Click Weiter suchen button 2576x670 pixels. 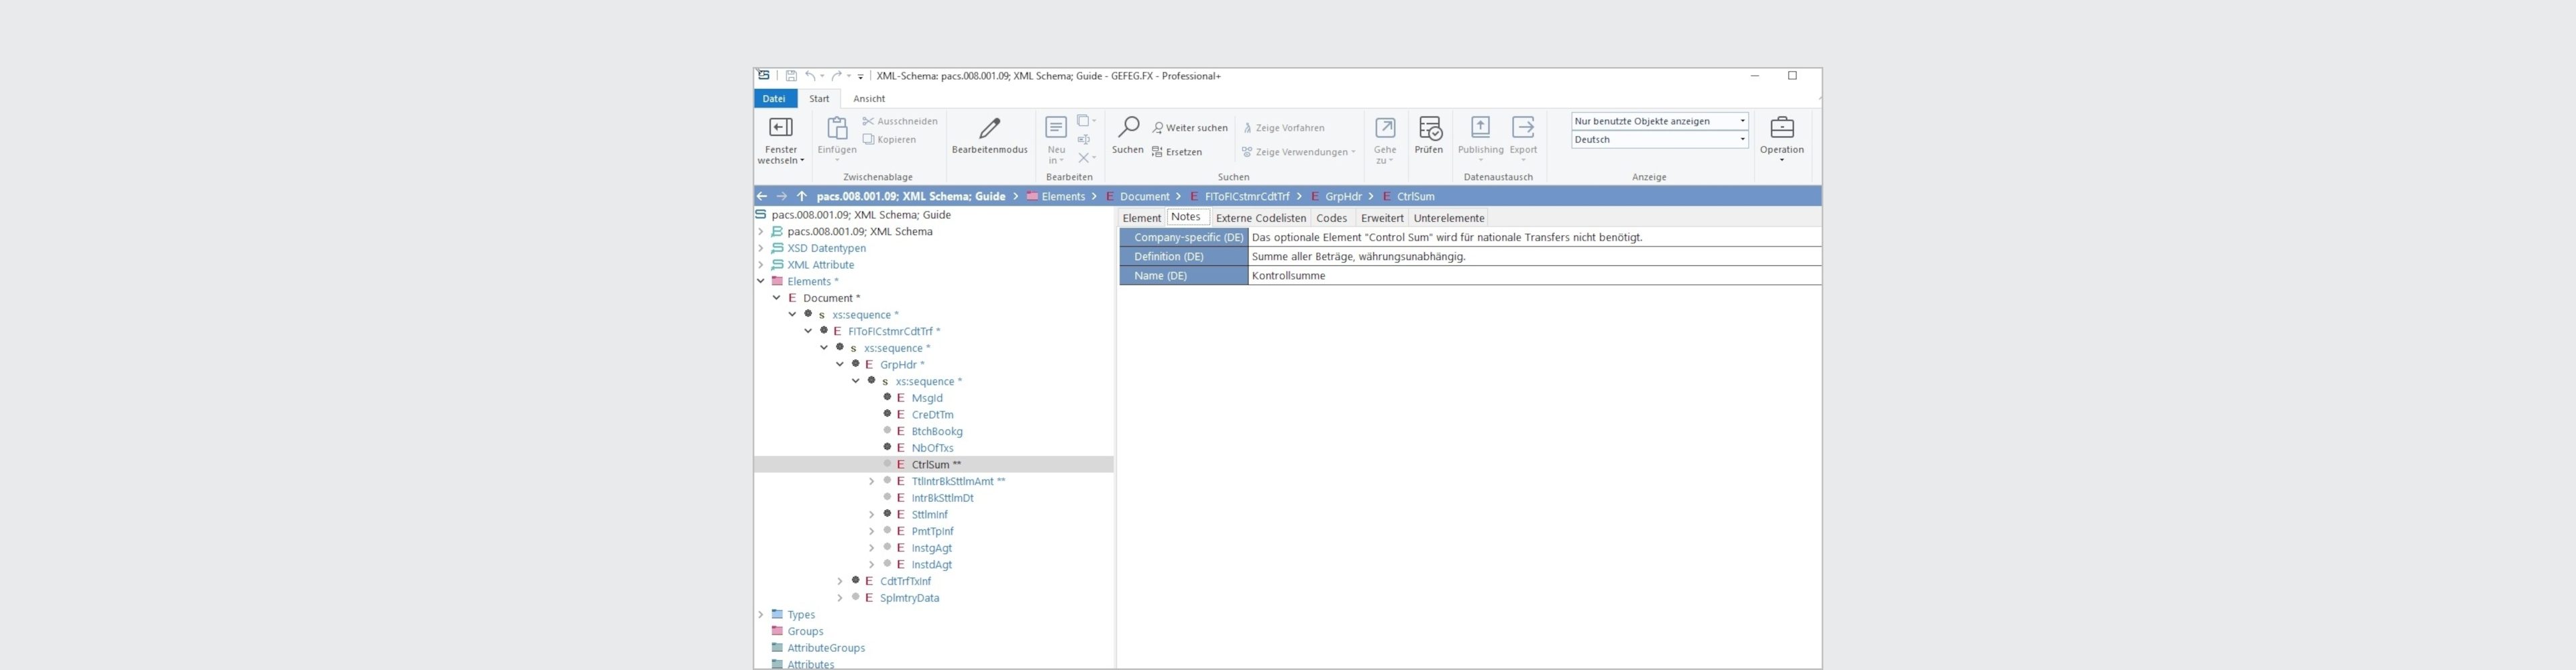[x=1189, y=128]
